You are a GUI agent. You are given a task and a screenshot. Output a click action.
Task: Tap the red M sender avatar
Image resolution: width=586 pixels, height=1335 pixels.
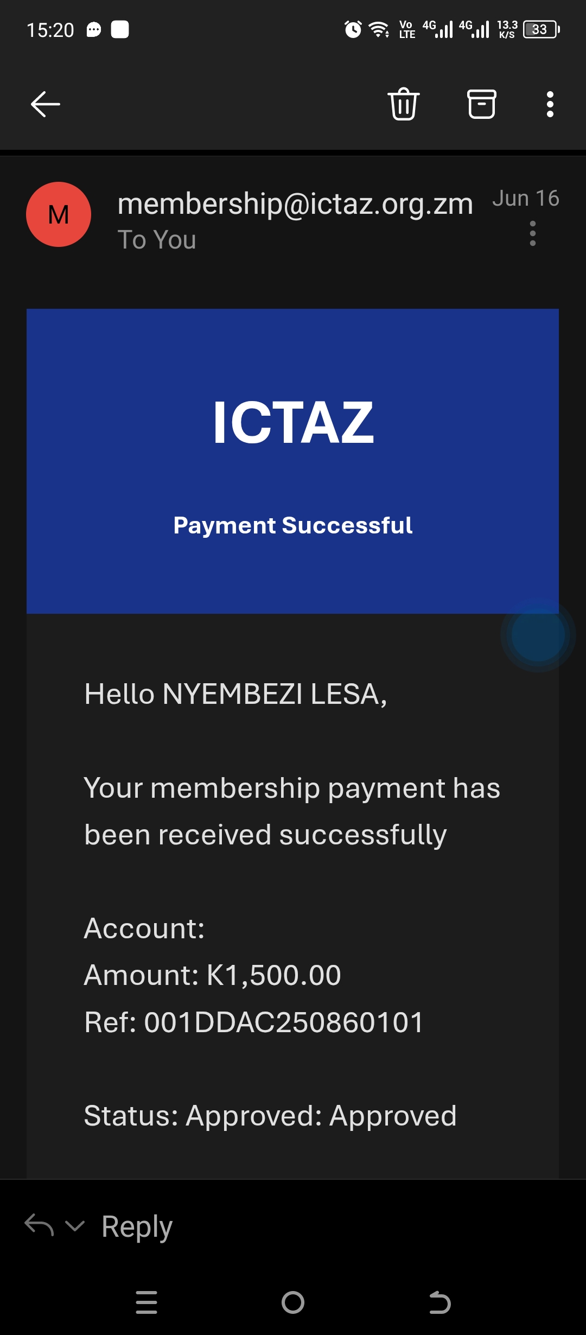[59, 214]
